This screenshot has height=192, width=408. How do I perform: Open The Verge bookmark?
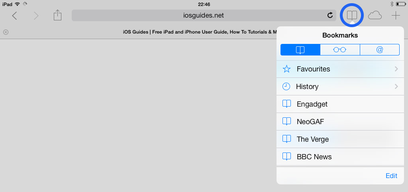point(340,139)
